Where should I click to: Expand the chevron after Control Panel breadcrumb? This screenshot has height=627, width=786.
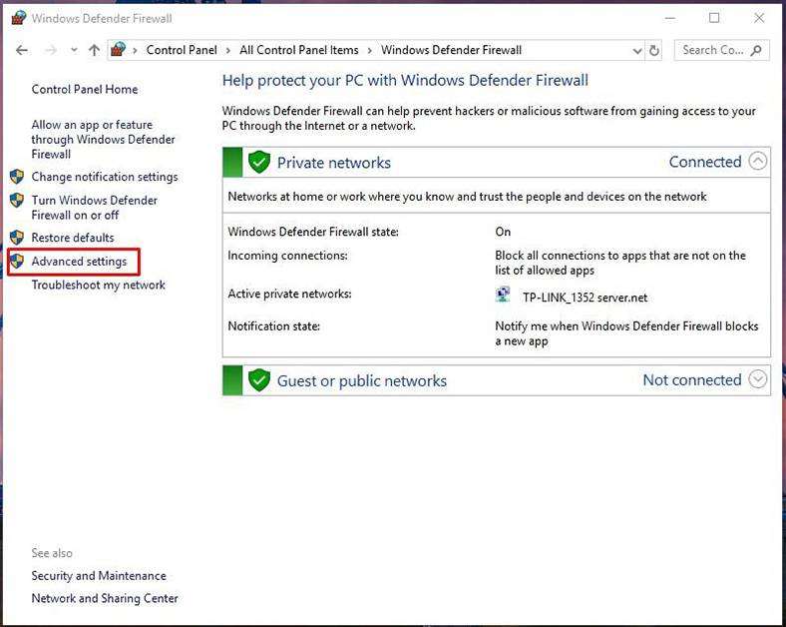click(228, 51)
